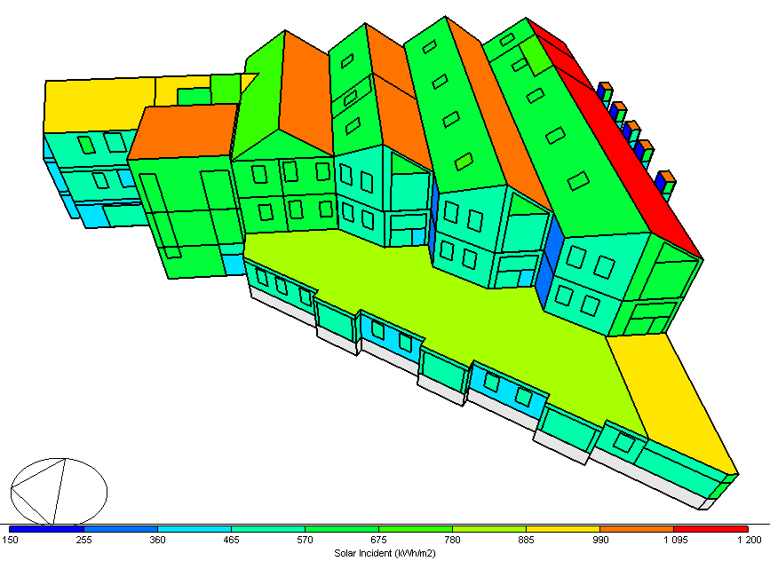The image size is (770, 561).
Task: Click the yellow 885–990 legend segment
Action: tap(562, 529)
